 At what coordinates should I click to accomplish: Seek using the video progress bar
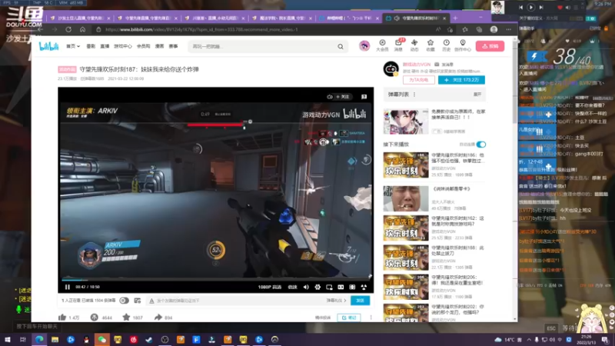click(216, 280)
